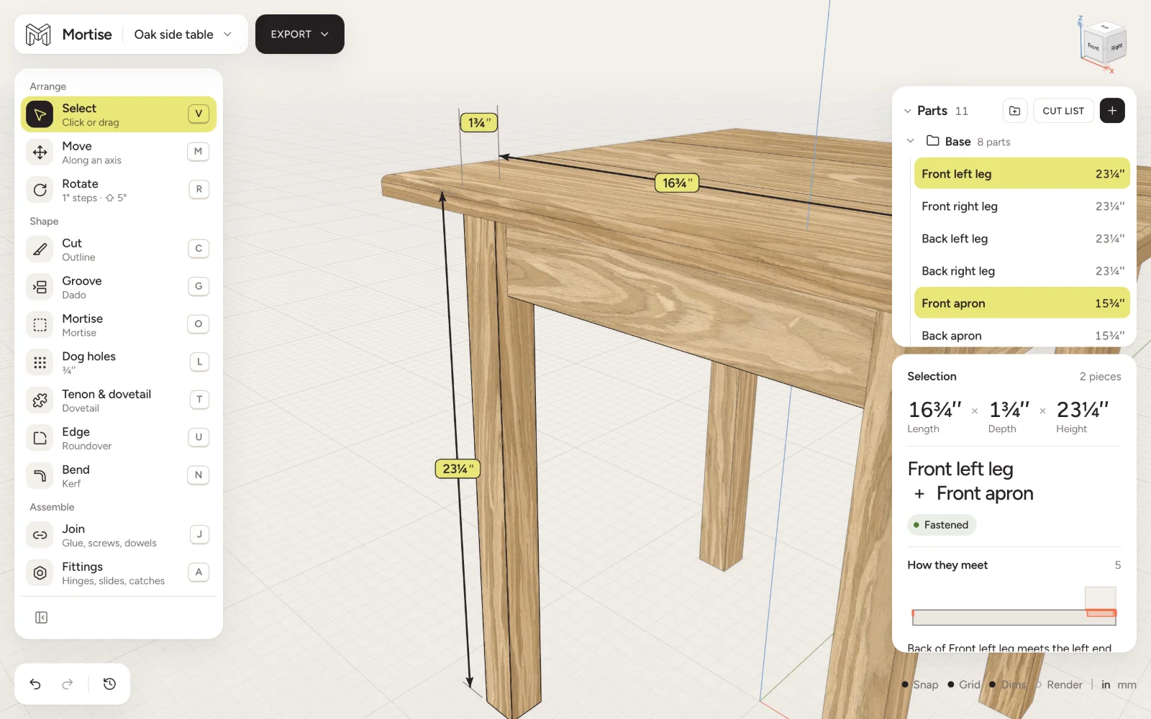The image size is (1151, 719).
Task: Select the Front right leg part
Action: [x=1022, y=206]
